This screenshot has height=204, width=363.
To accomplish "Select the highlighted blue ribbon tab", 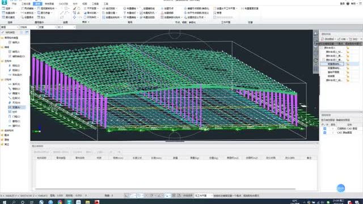I will coord(38,4).
